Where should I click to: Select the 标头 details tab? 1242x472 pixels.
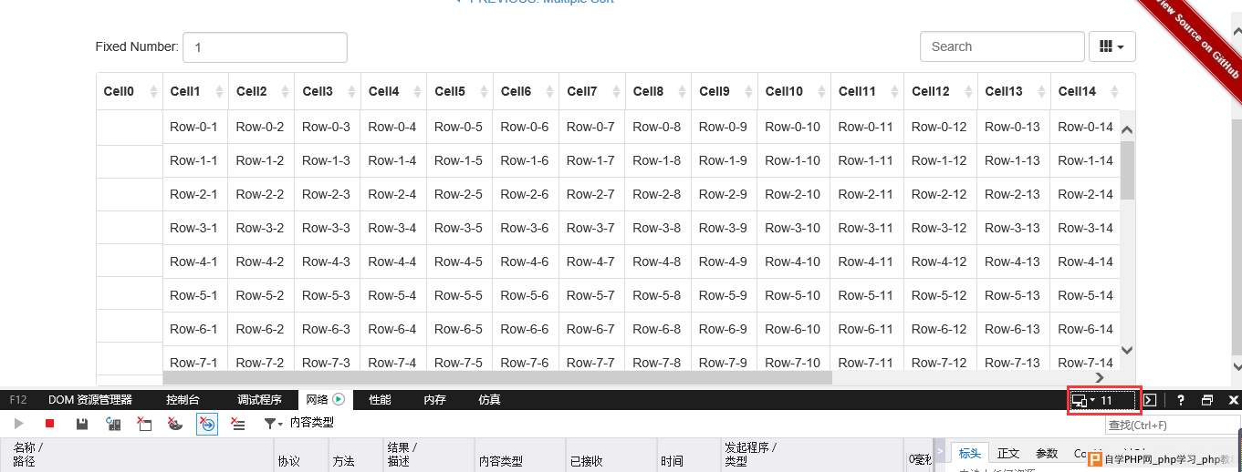click(970, 454)
